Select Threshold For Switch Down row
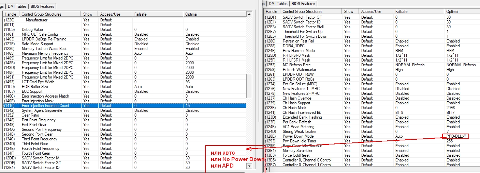This screenshot has width=480, height=173. click(372, 36)
